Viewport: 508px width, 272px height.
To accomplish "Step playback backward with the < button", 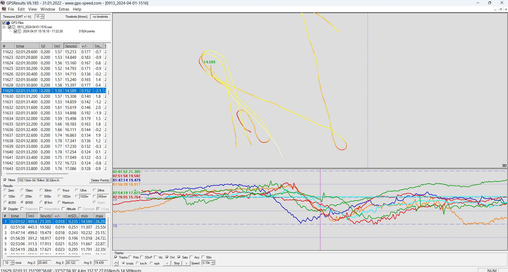I will click(167, 263).
